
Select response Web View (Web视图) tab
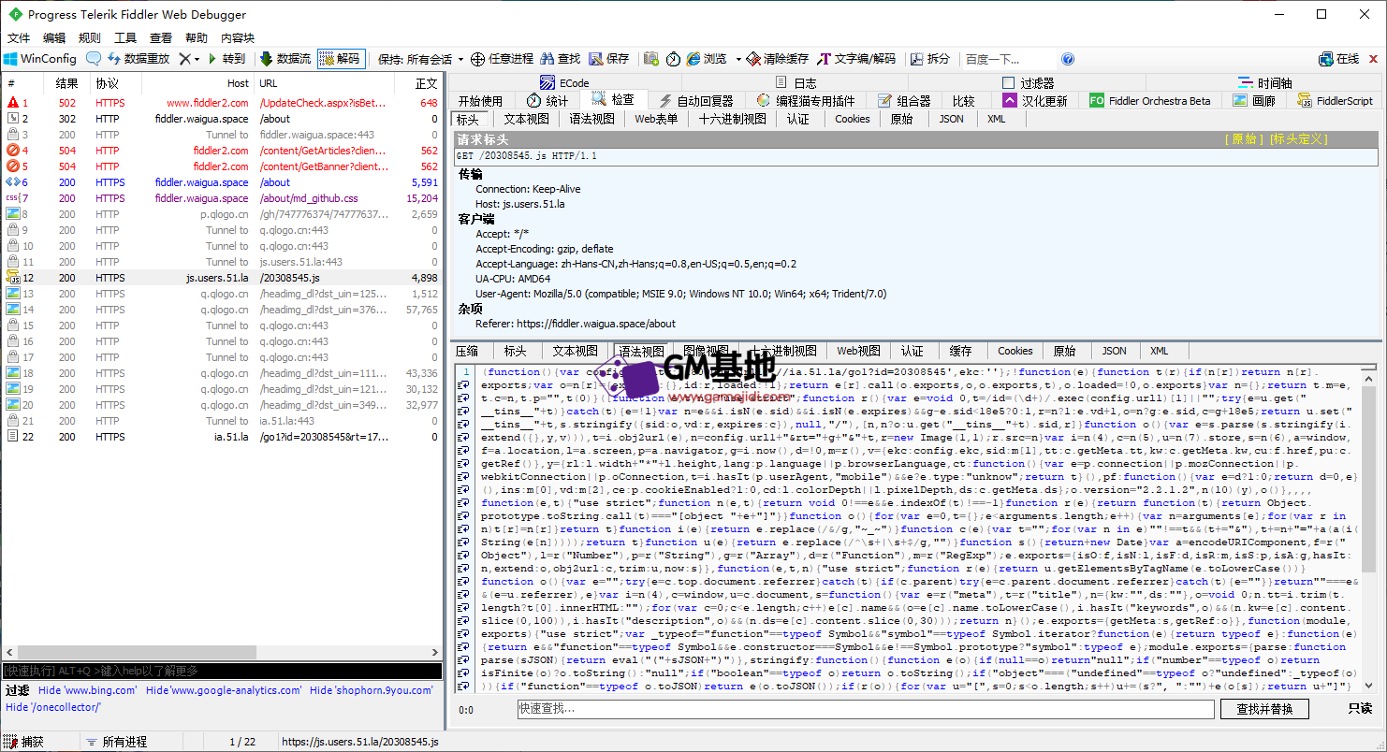click(858, 351)
